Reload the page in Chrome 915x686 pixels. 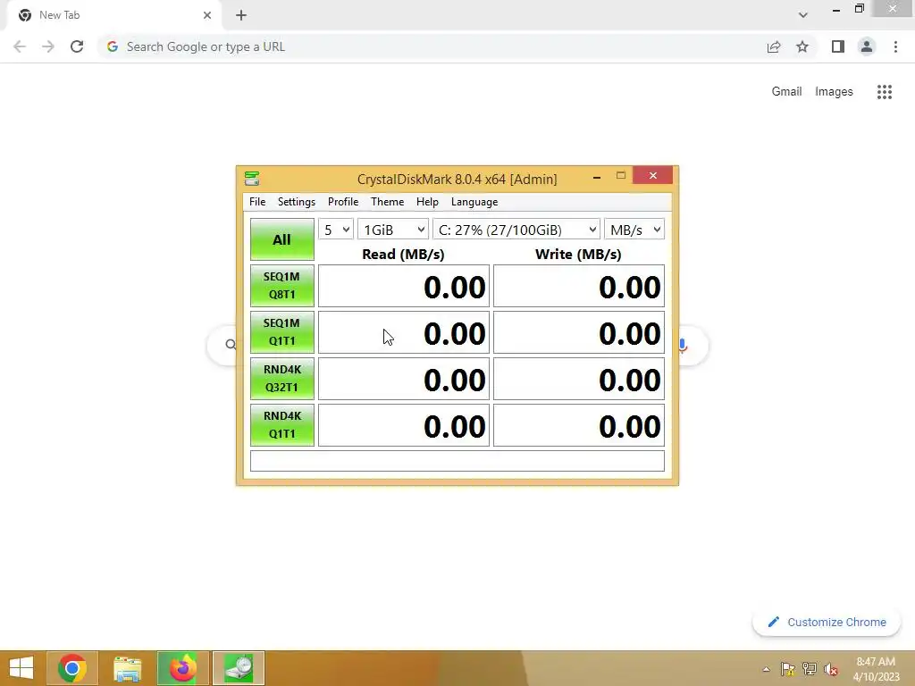[77, 46]
